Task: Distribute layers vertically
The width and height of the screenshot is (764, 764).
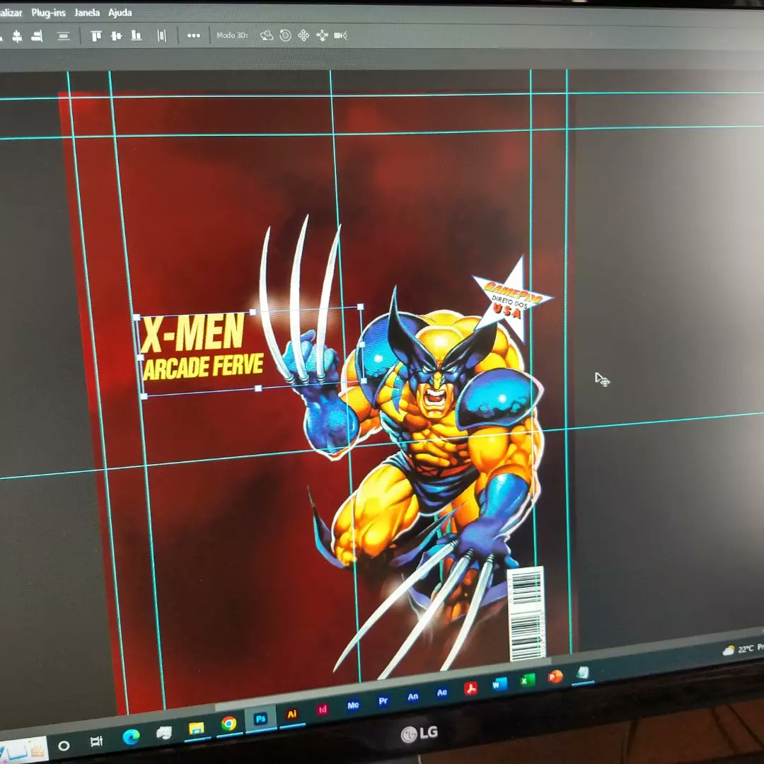Action: click(64, 36)
